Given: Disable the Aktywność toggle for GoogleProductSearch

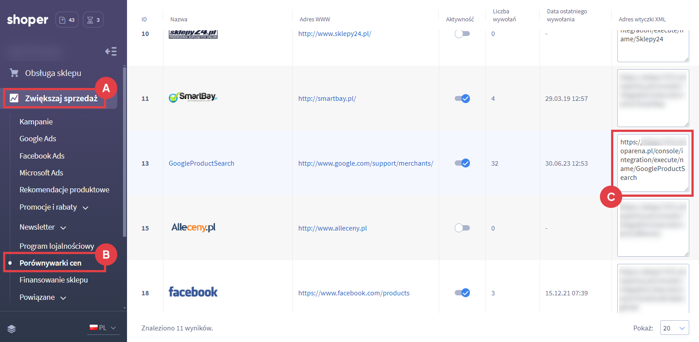Looking at the screenshot, I should point(462,163).
